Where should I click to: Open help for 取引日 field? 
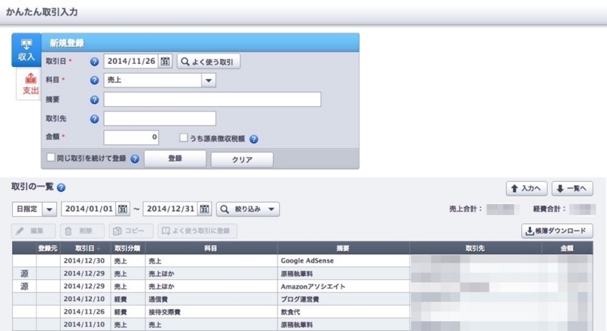click(94, 61)
